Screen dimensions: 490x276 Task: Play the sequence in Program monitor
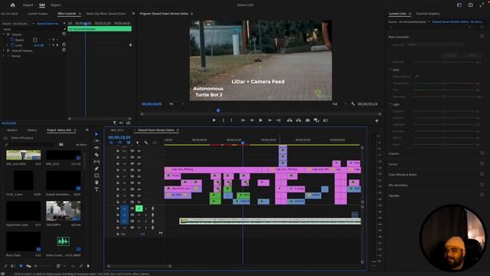260,120
